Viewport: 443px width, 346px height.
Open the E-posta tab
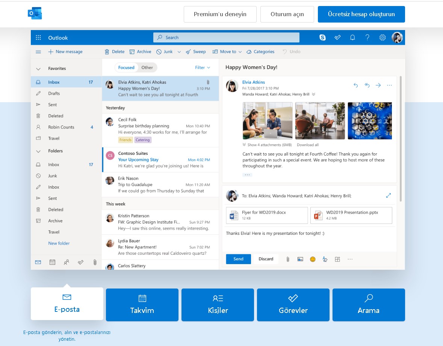click(x=67, y=304)
